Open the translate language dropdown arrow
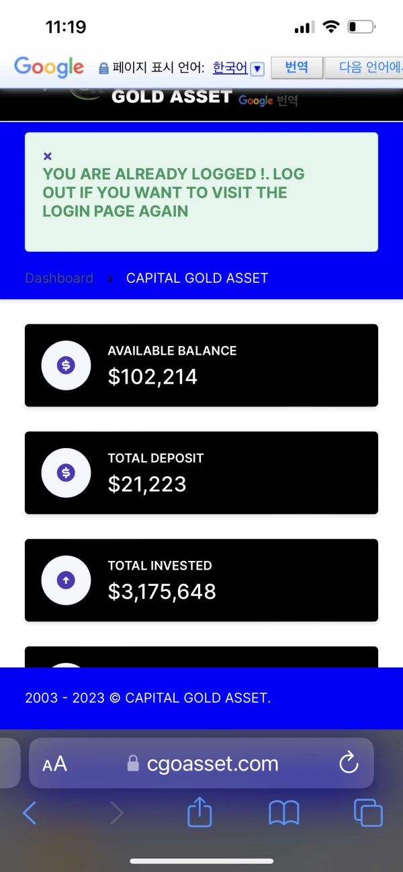The image size is (403, 872). click(257, 69)
